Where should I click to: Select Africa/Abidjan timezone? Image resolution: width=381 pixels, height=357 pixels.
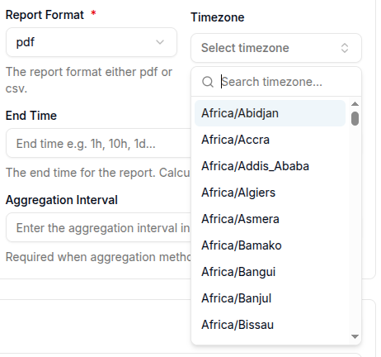click(270, 113)
